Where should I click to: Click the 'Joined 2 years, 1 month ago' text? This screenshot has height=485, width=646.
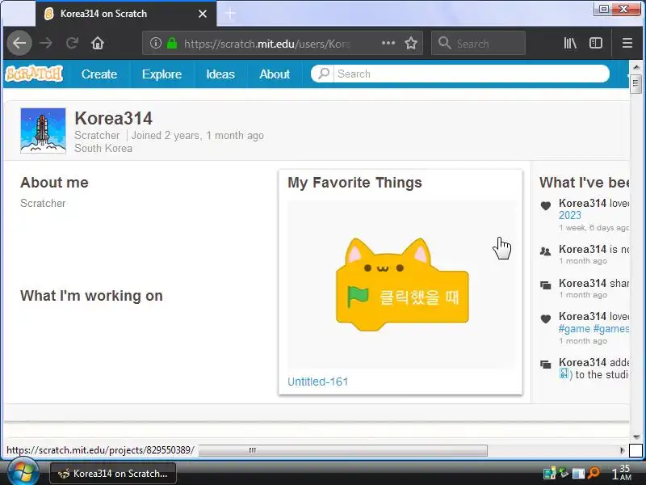[197, 135]
